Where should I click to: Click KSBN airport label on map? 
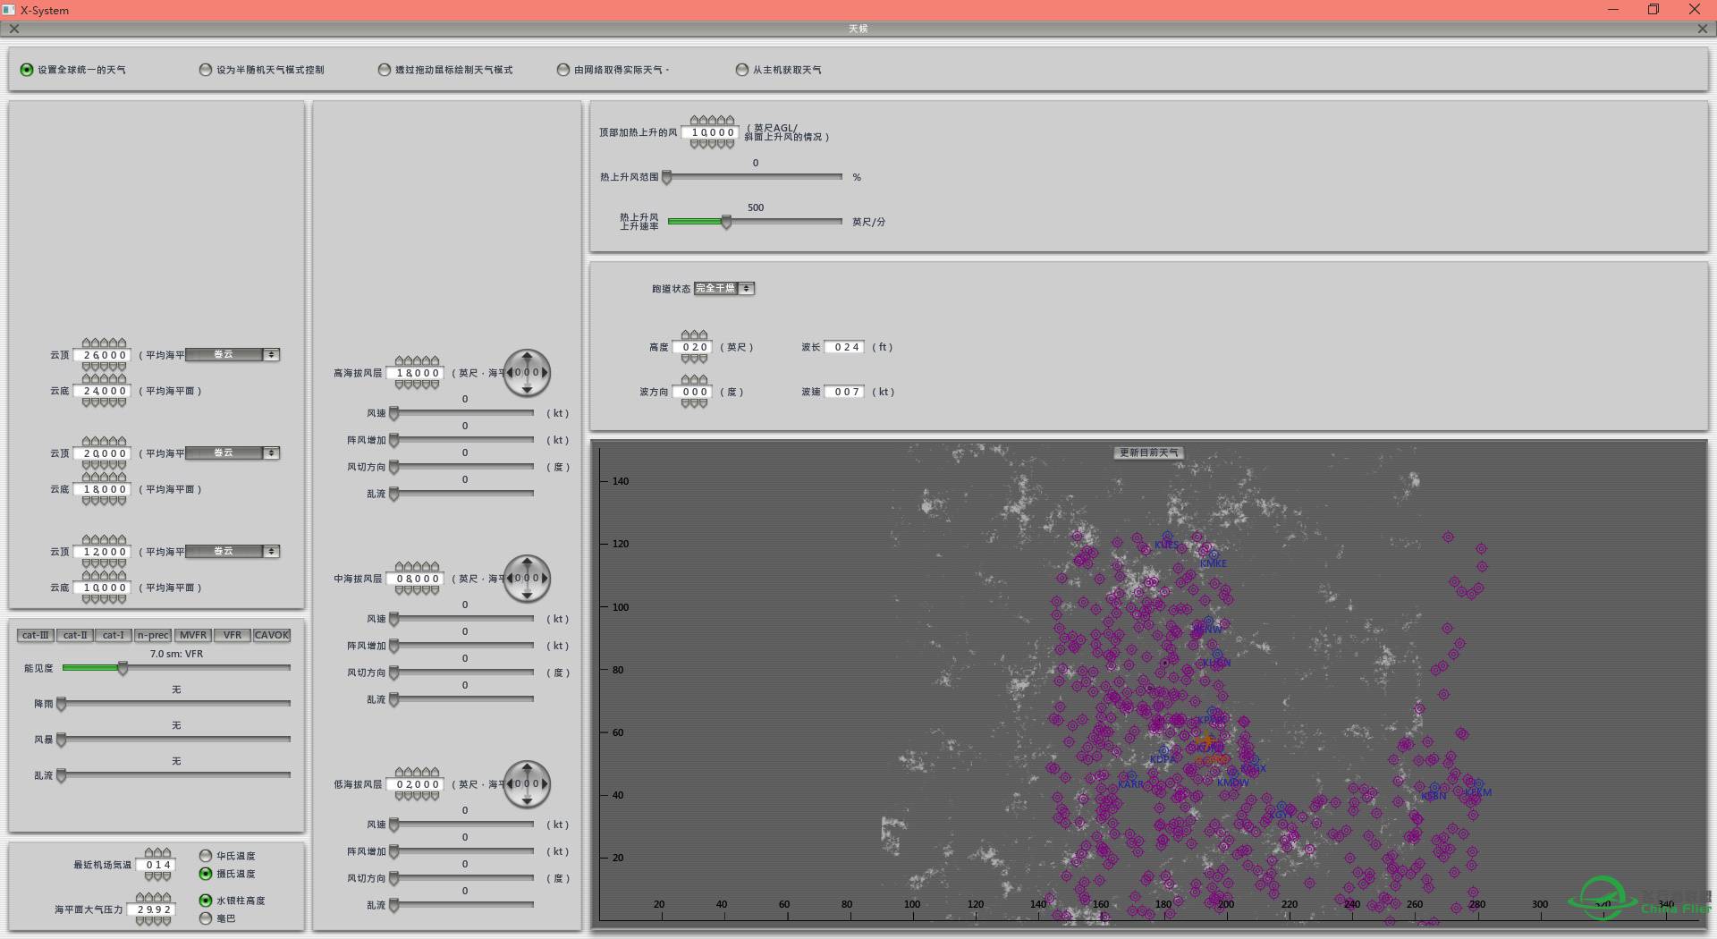[1434, 796]
